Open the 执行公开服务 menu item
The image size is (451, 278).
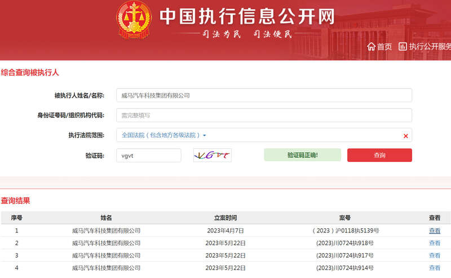(430, 46)
